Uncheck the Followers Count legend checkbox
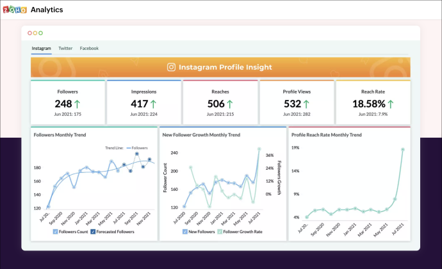Viewport: 442px width, 269px height. (x=55, y=232)
